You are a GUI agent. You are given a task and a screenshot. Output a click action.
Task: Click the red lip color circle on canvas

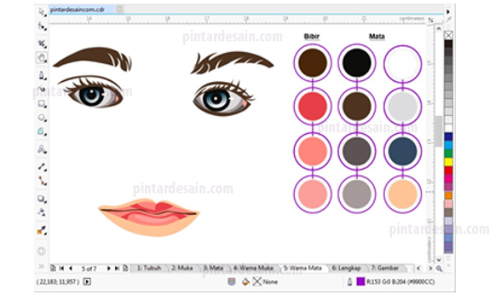313,107
